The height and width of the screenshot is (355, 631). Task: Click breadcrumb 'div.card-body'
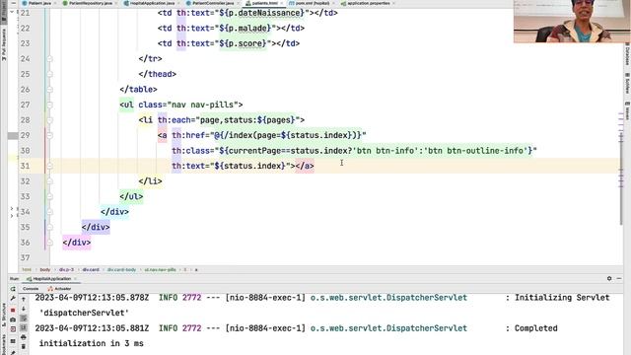click(x=121, y=269)
